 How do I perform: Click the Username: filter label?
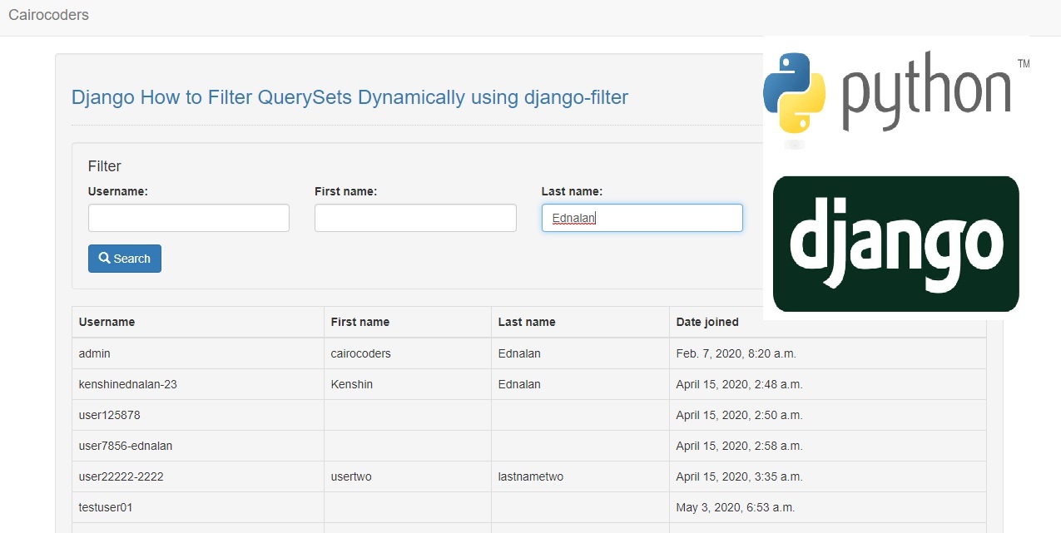point(118,191)
